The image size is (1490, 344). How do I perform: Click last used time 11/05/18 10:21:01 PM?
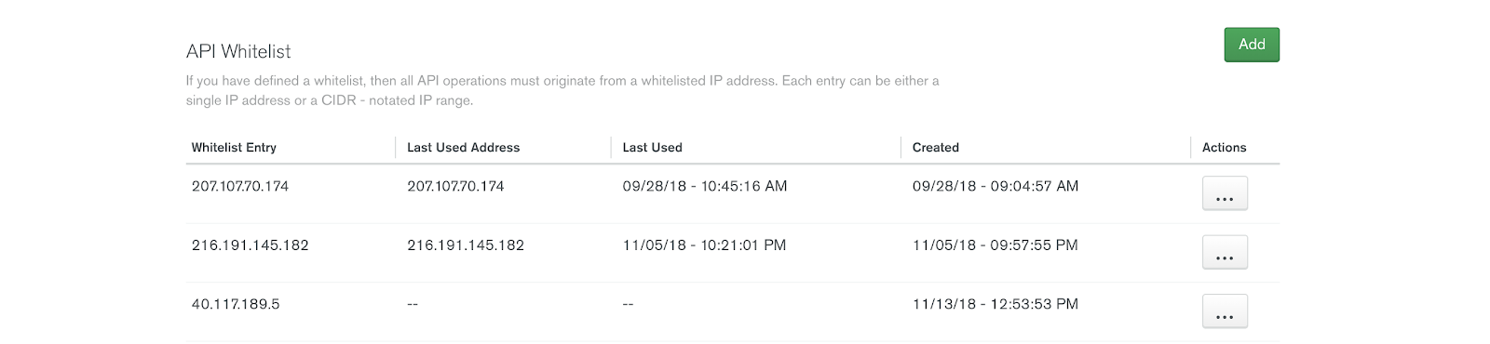[704, 245]
